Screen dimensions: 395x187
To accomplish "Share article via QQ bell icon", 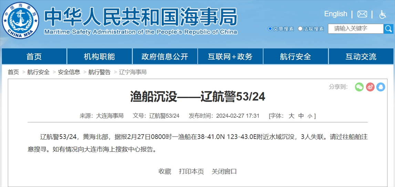I will click(381, 87).
